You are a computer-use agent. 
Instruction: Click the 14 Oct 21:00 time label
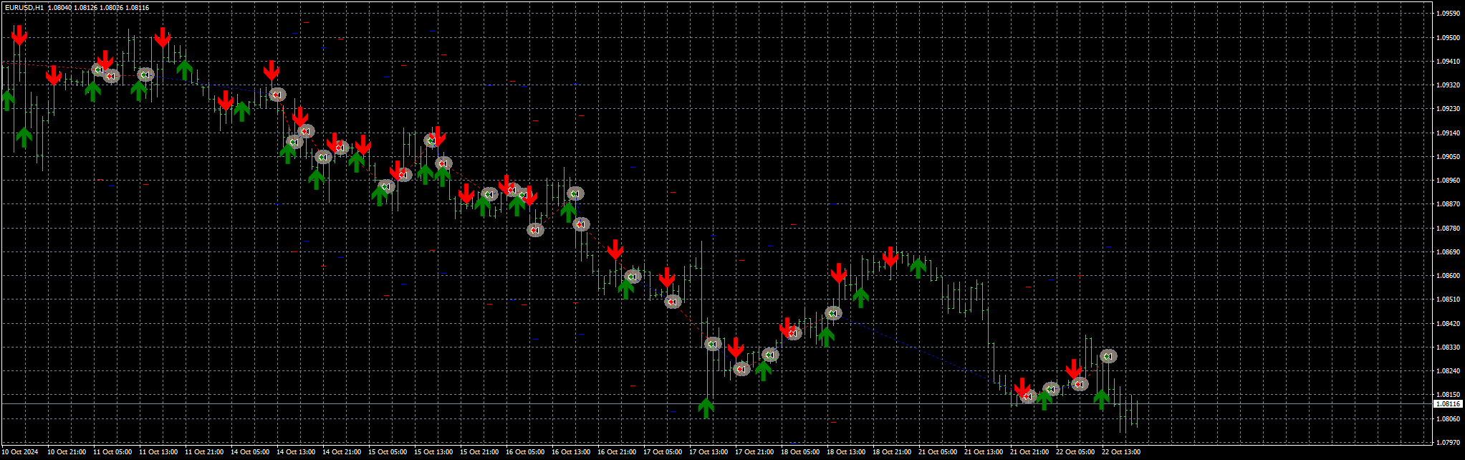coord(342,452)
